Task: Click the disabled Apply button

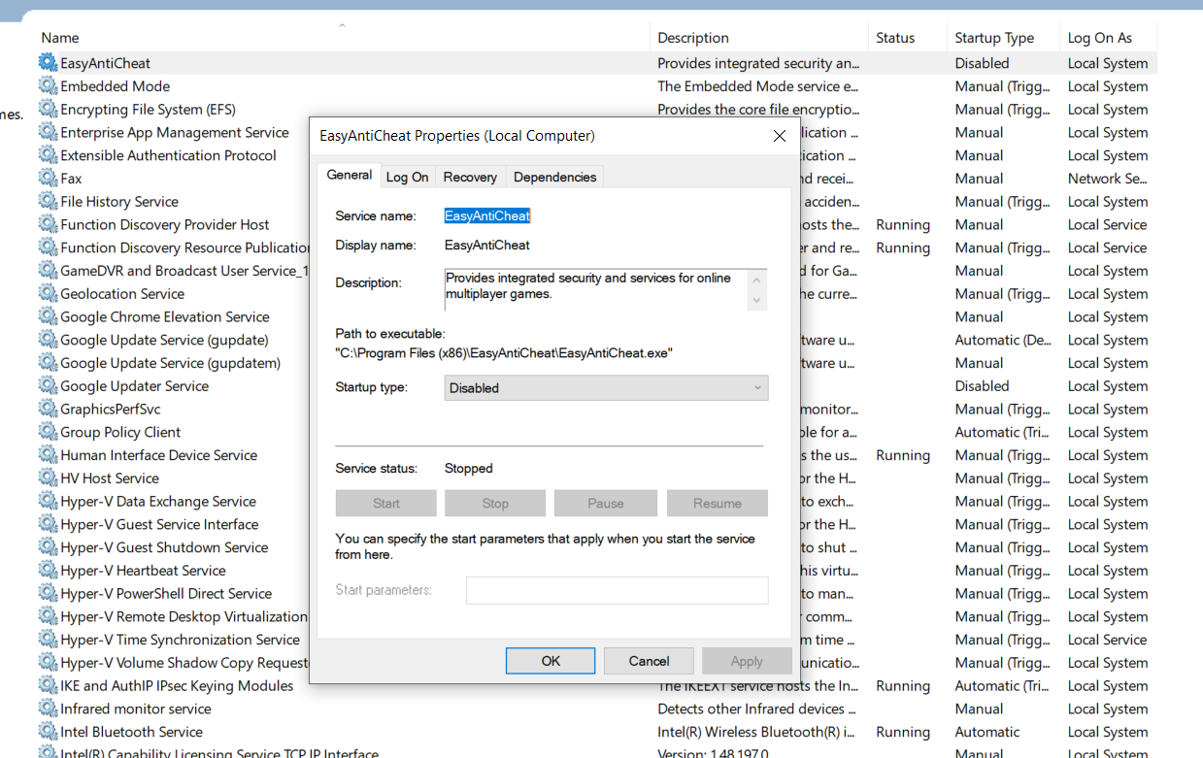Action: [x=747, y=661]
